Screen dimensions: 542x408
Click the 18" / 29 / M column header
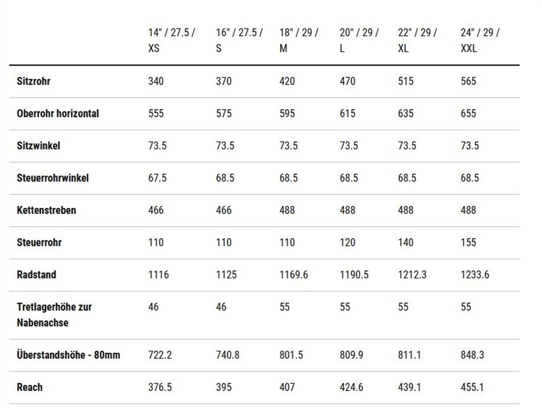point(299,40)
